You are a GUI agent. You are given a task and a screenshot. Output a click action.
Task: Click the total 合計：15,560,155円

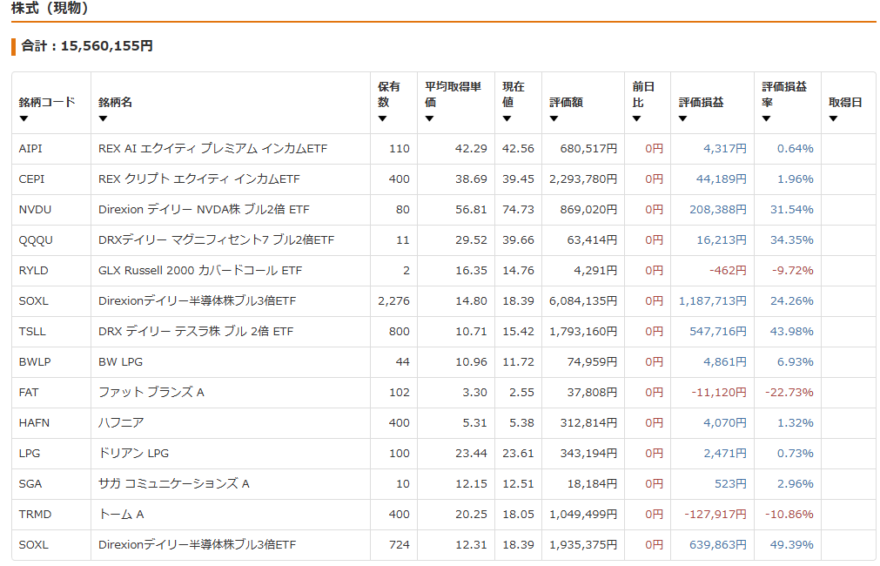point(87,46)
